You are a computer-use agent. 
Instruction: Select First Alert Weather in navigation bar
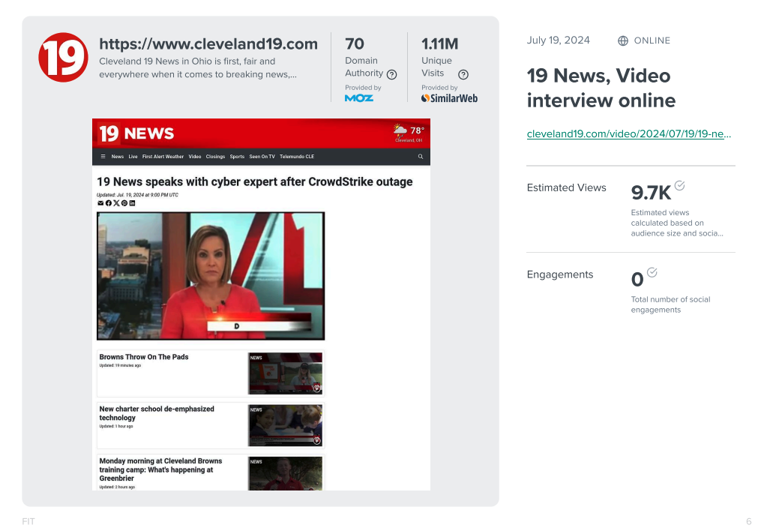tap(163, 157)
